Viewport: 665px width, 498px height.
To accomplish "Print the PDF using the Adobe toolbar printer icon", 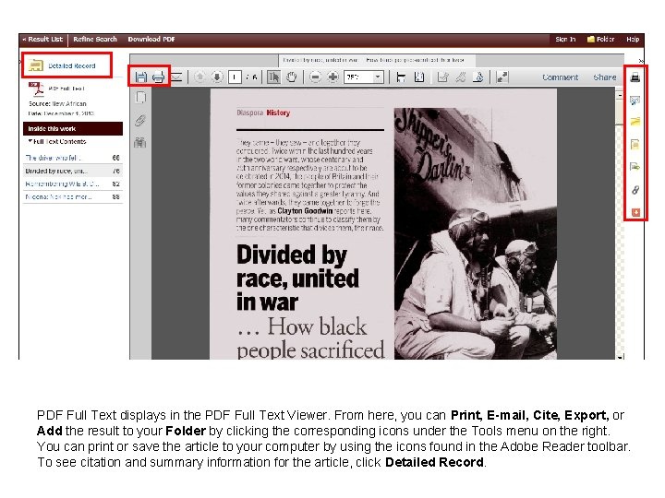I will [x=158, y=77].
